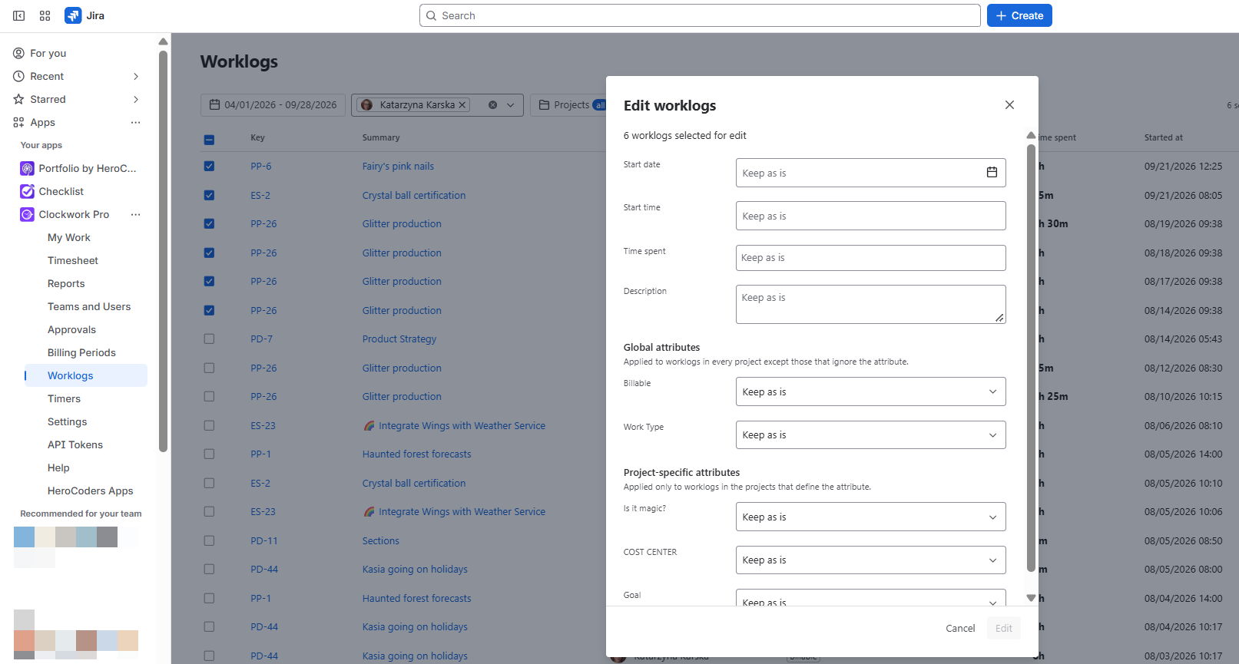Open Portfolio by HeroCoders app icon
Viewport: 1239px width, 664px height.
[x=27, y=168]
